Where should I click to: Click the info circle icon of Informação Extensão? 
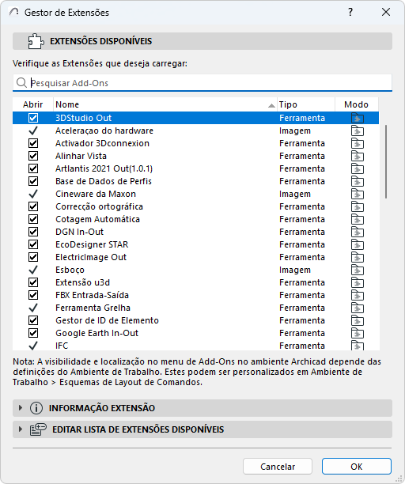point(36,408)
